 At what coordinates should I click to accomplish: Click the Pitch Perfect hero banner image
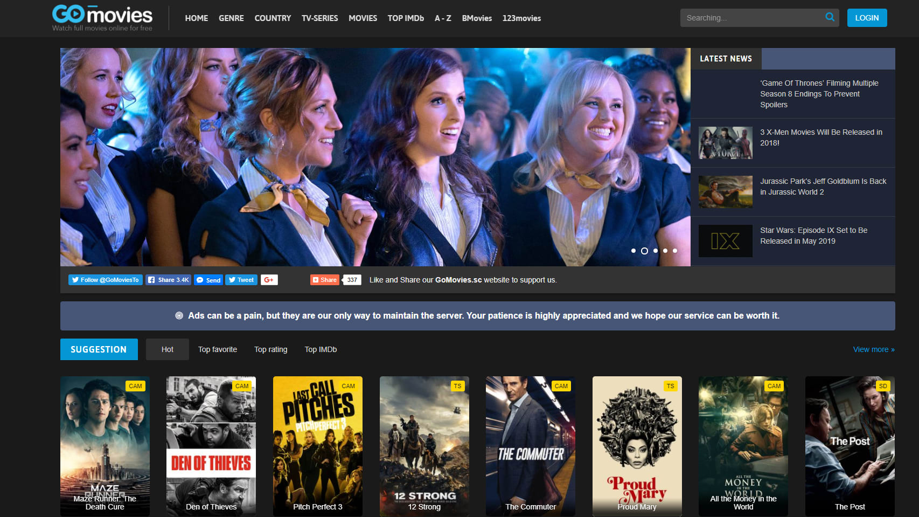click(375, 157)
